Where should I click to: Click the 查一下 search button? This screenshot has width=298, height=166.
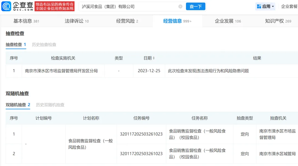coord(196,6)
